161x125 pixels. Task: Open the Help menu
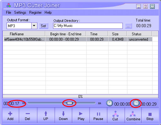tap(48, 12)
